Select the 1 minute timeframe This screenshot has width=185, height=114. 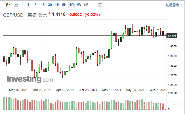coord(28,5)
